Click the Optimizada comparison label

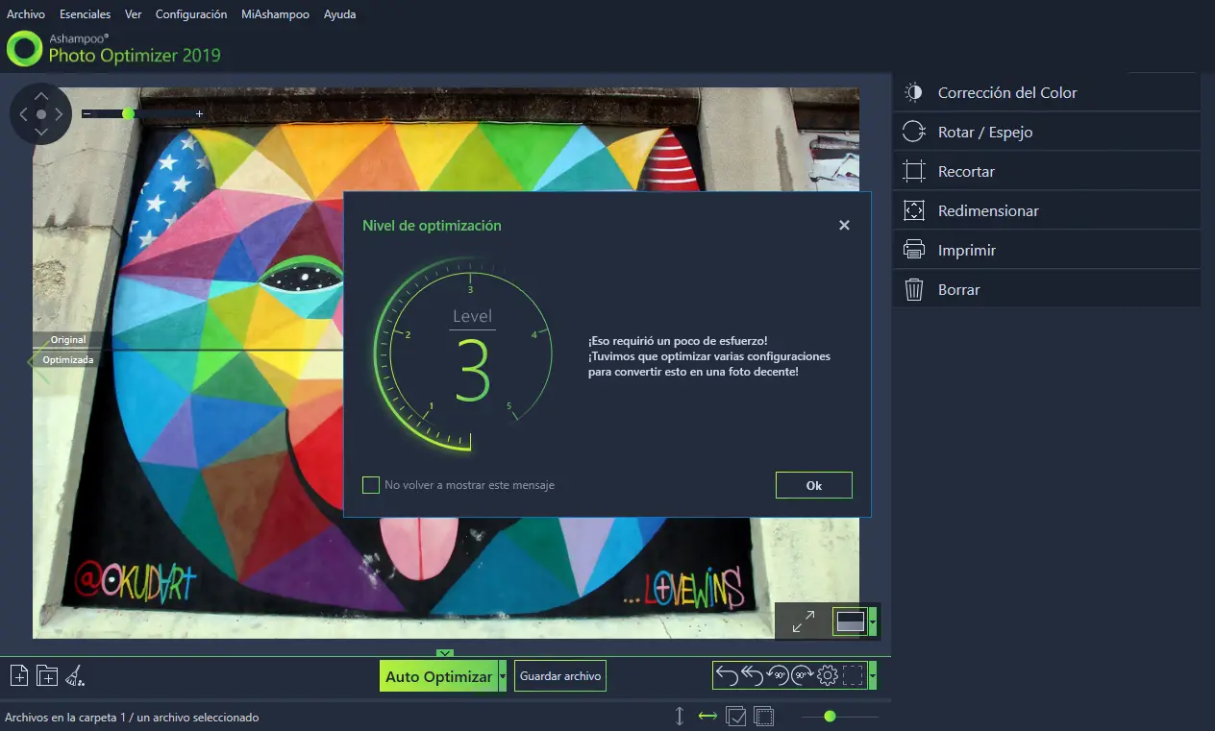(x=67, y=360)
